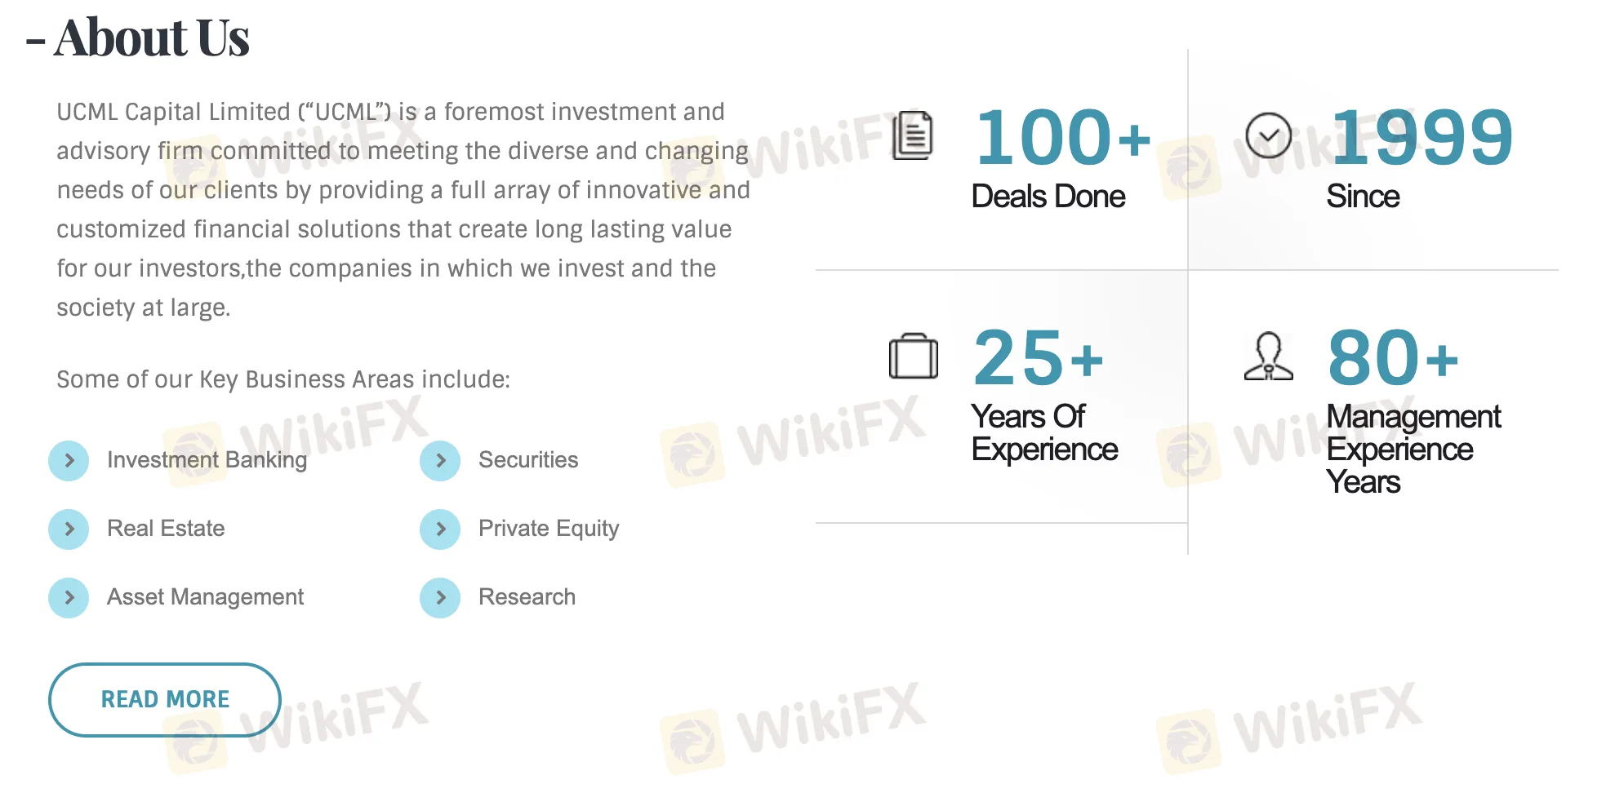The height and width of the screenshot is (793, 1615).
Task: Select the Real Estate business area
Action: coord(166,529)
